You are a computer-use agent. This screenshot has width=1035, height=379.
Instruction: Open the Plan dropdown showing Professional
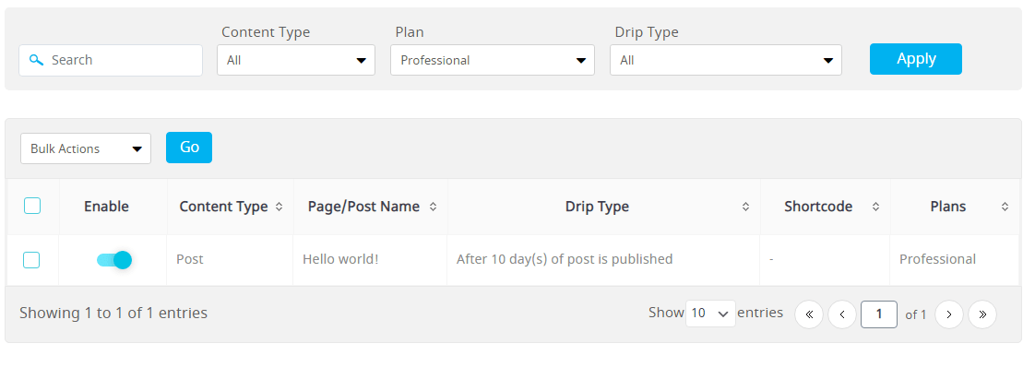(x=493, y=60)
